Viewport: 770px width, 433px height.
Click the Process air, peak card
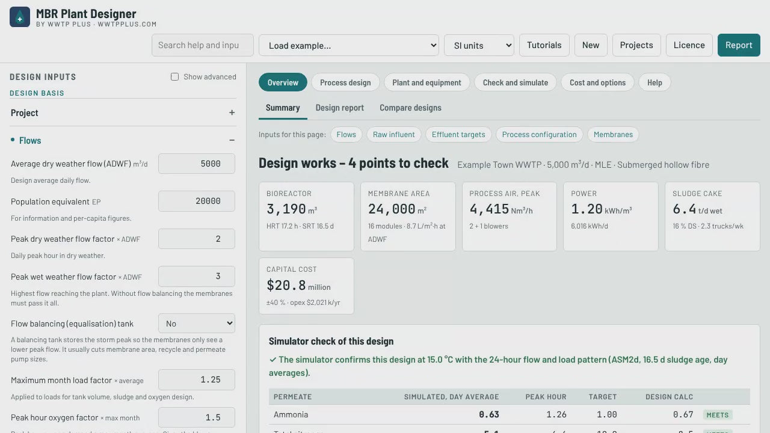510,216
